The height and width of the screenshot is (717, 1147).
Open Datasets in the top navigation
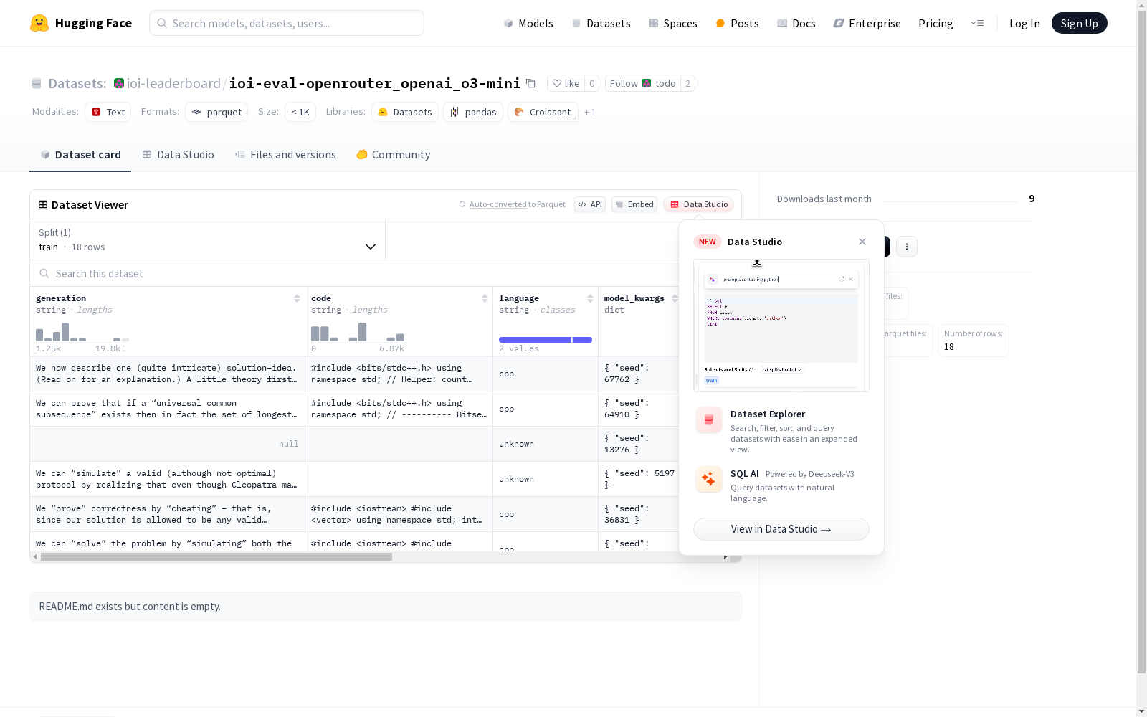click(x=601, y=23)
